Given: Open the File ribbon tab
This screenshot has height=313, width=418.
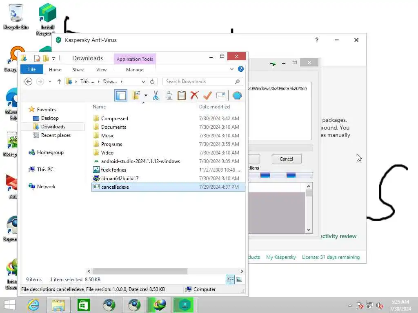Looking at the screenshot, I should pyautogui.click(x=32, y=69).
